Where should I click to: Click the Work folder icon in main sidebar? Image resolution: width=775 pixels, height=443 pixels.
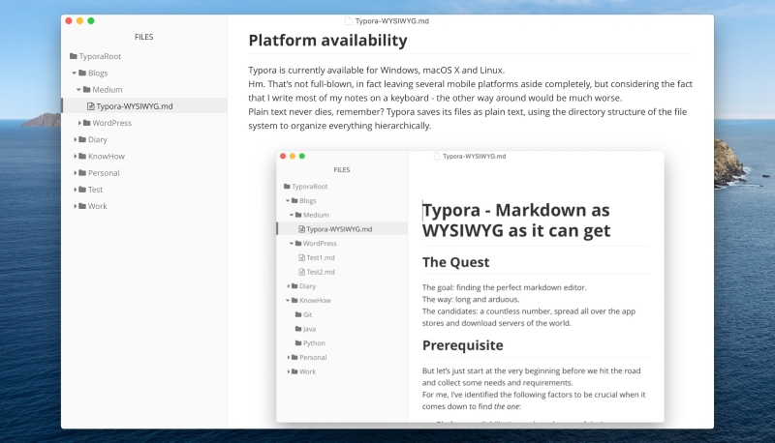(82, 206)
